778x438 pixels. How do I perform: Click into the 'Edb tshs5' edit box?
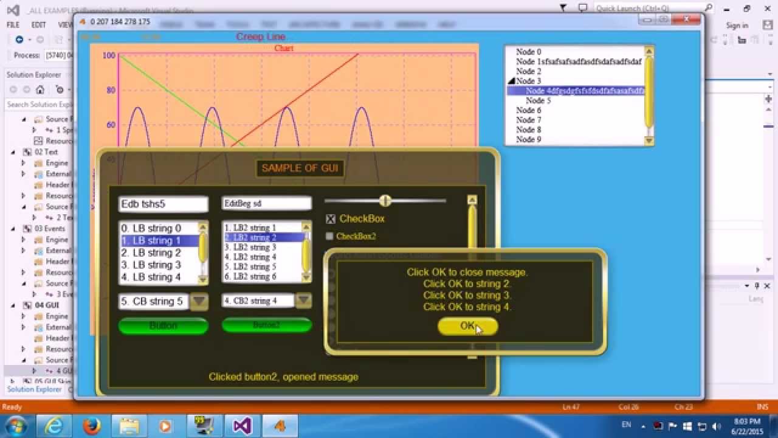click(x=163, y=204)
